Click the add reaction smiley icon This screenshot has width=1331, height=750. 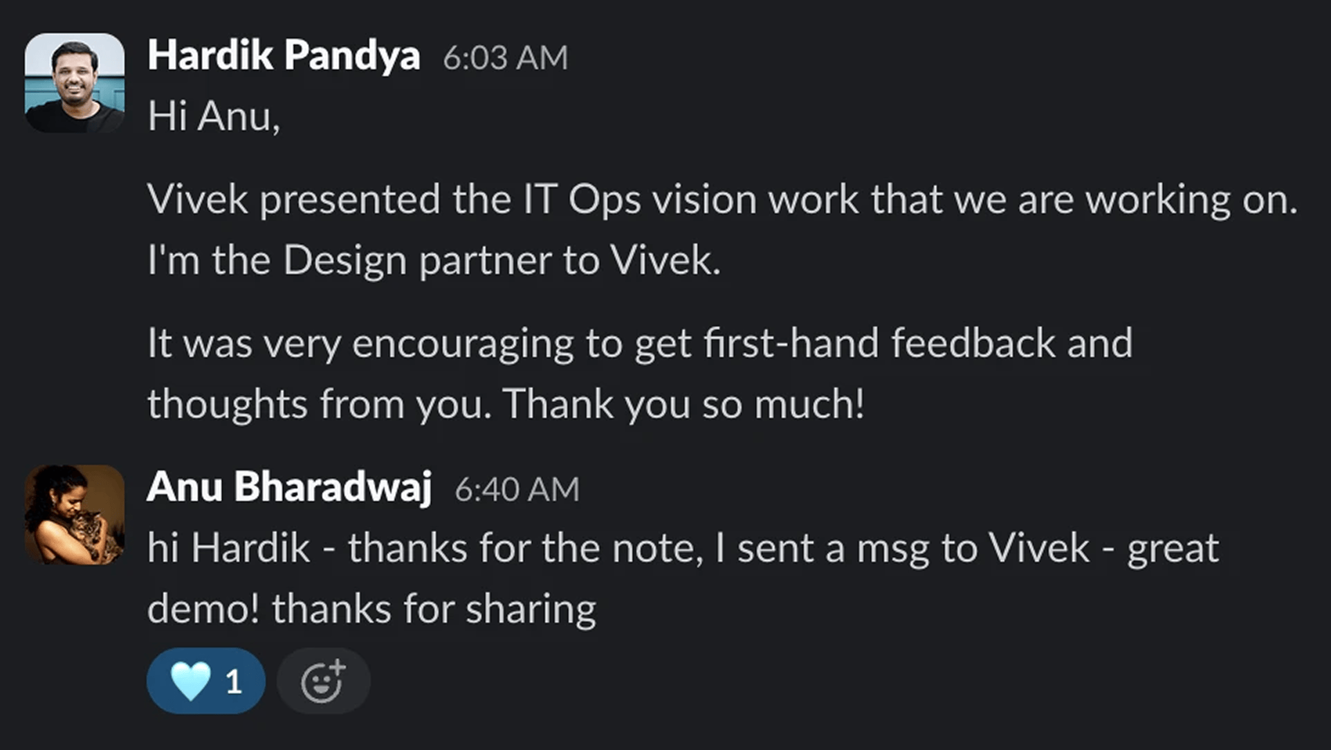[x=323, y=681]
